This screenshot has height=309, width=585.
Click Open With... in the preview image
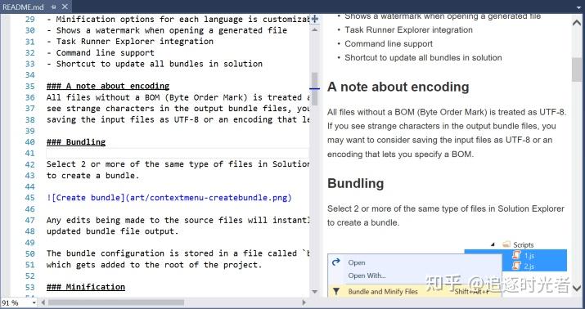pyautogui.click(x=367, y=275)
